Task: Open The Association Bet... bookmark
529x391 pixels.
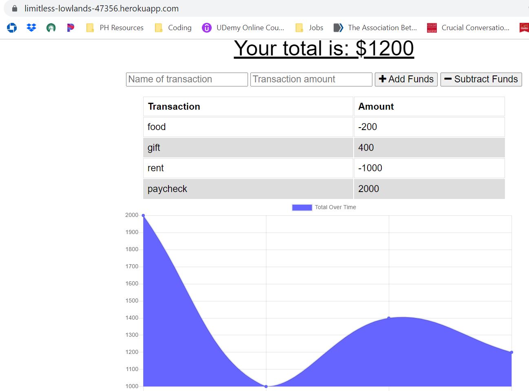Action: 375,28
